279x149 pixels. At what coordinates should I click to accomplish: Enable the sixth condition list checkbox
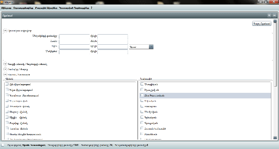pyautogui.click(x=7, y=112)
